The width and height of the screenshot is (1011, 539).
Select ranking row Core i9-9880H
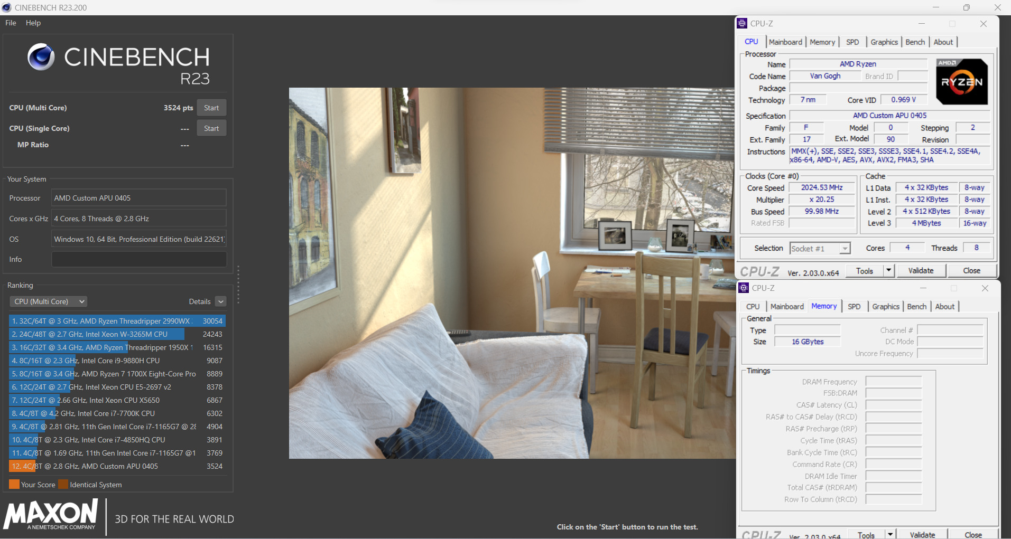pyautogui.click(x=117, y=361)
